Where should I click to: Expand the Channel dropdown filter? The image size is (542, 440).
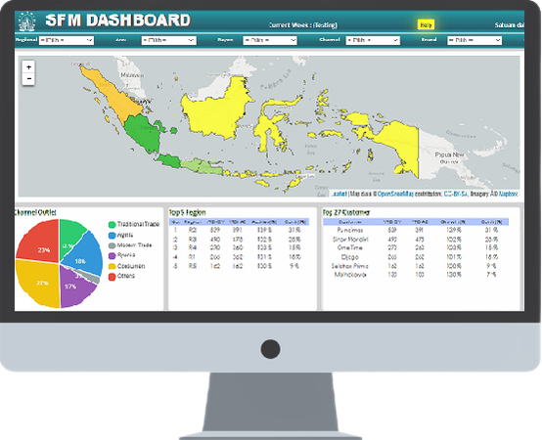(373, 40)
